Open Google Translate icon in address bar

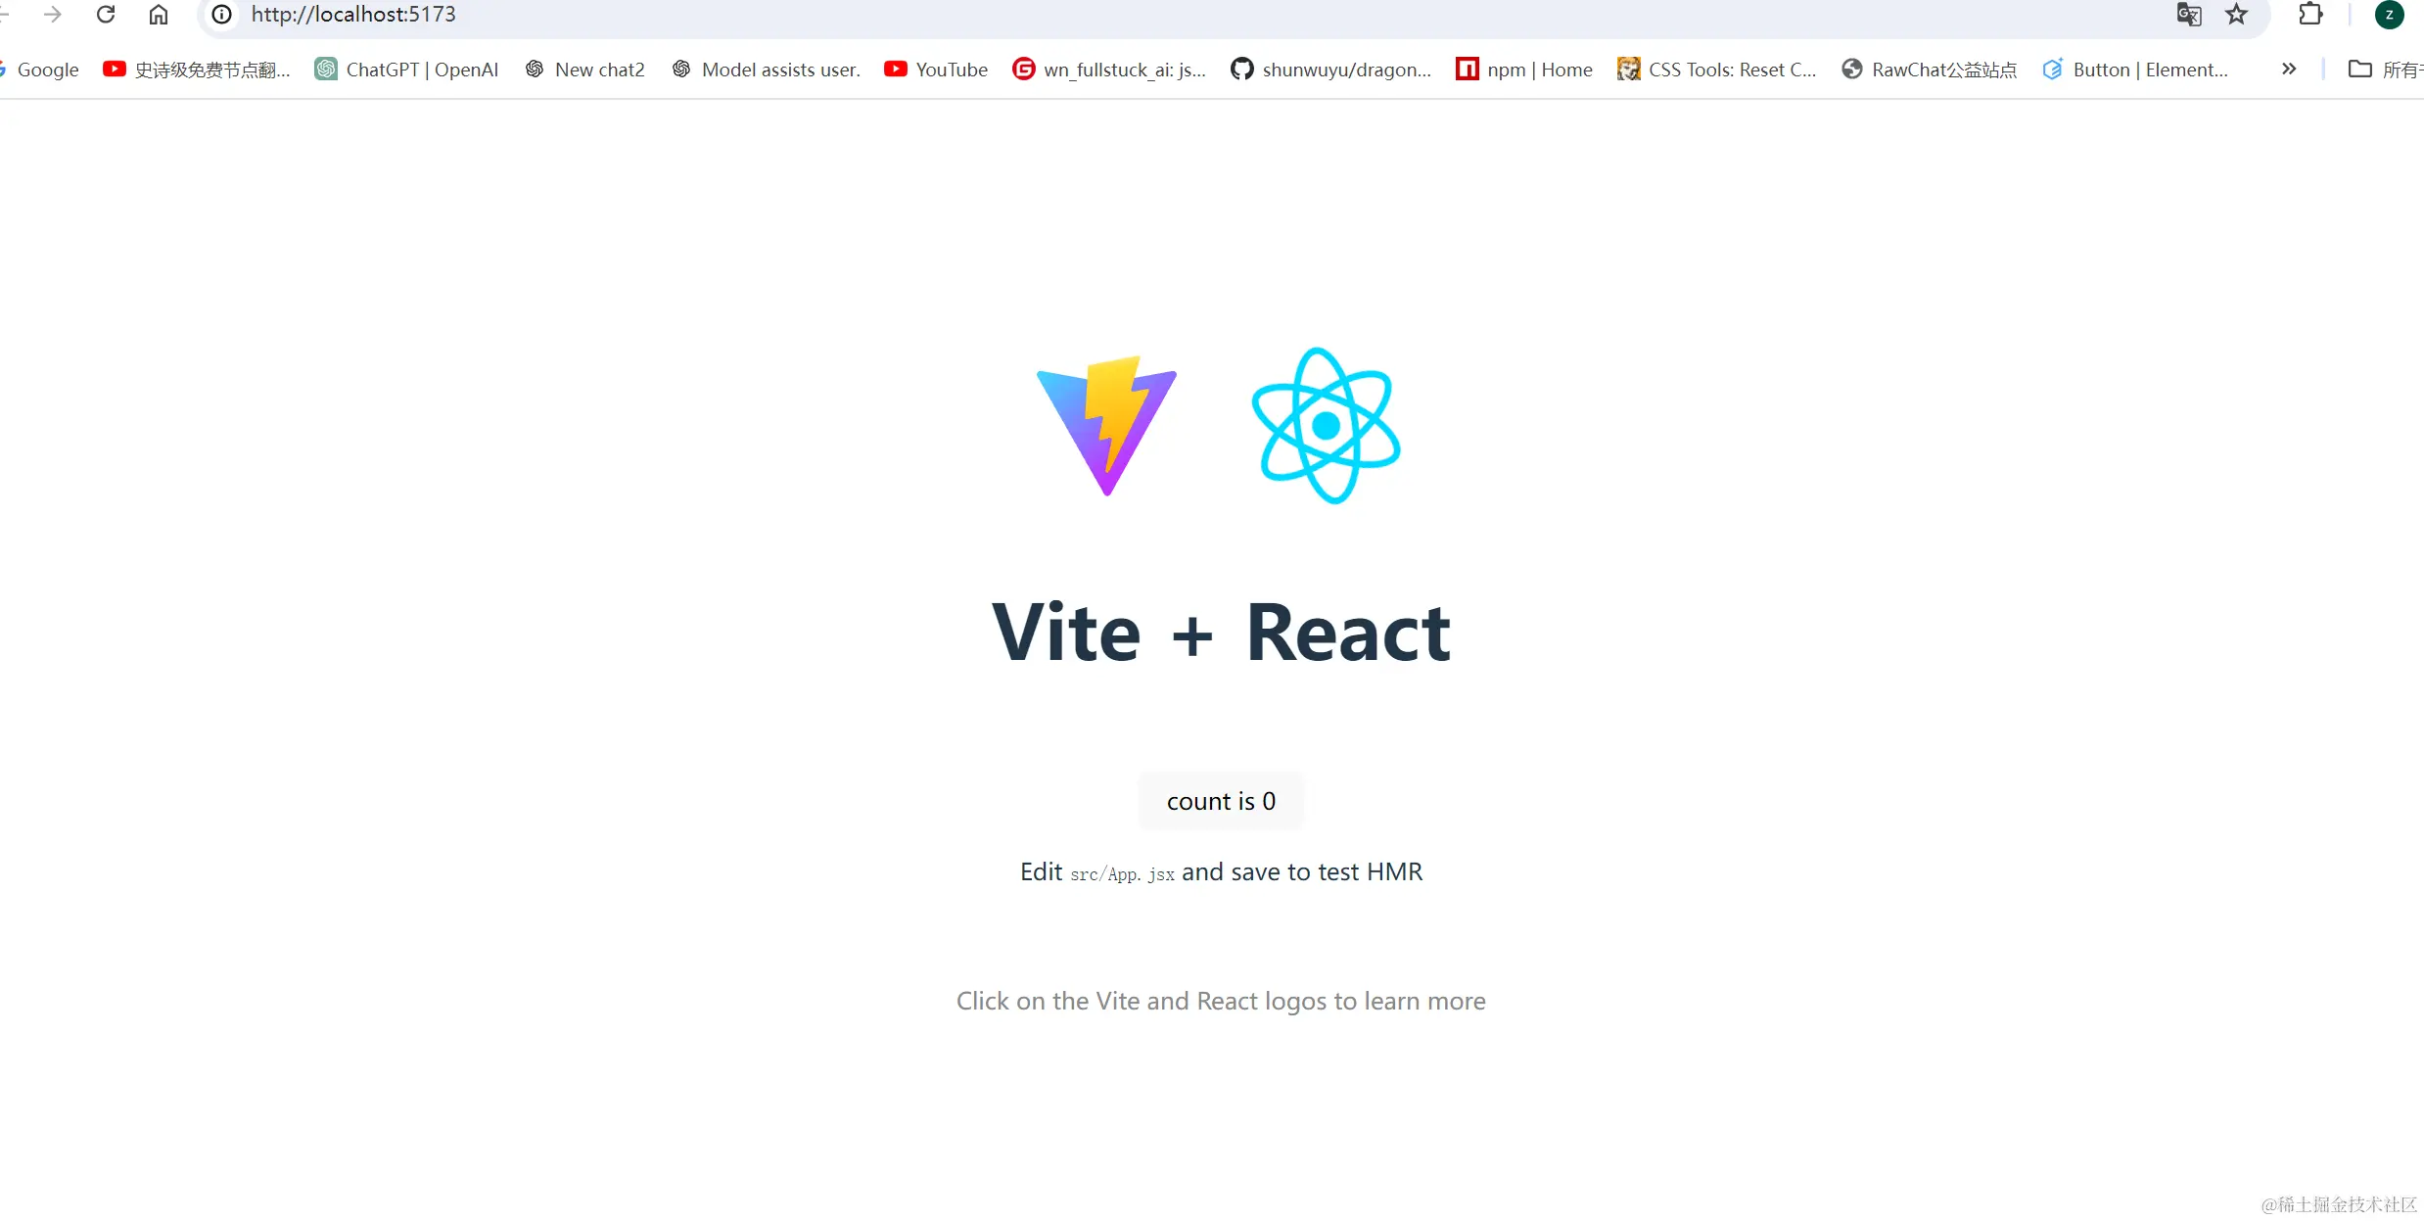coord(2189,15)
